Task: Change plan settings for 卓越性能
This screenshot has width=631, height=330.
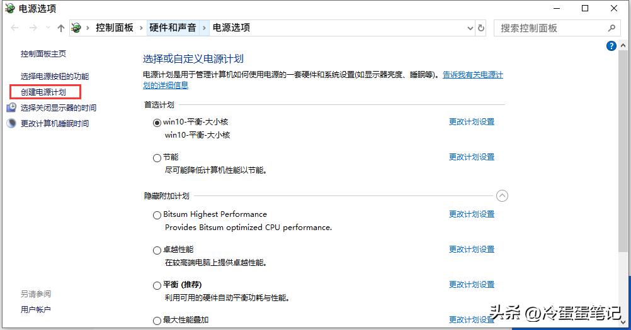Action: (472, 250)
